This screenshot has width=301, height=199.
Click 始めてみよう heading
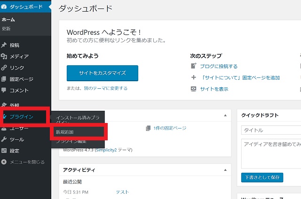point(83,56)
